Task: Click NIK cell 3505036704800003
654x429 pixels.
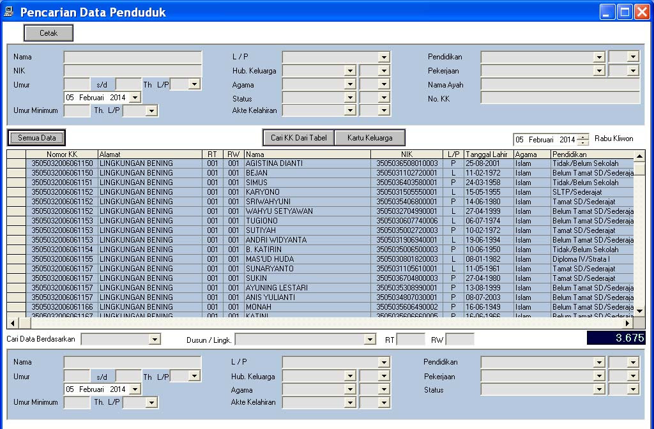Action: pos(407,278)
